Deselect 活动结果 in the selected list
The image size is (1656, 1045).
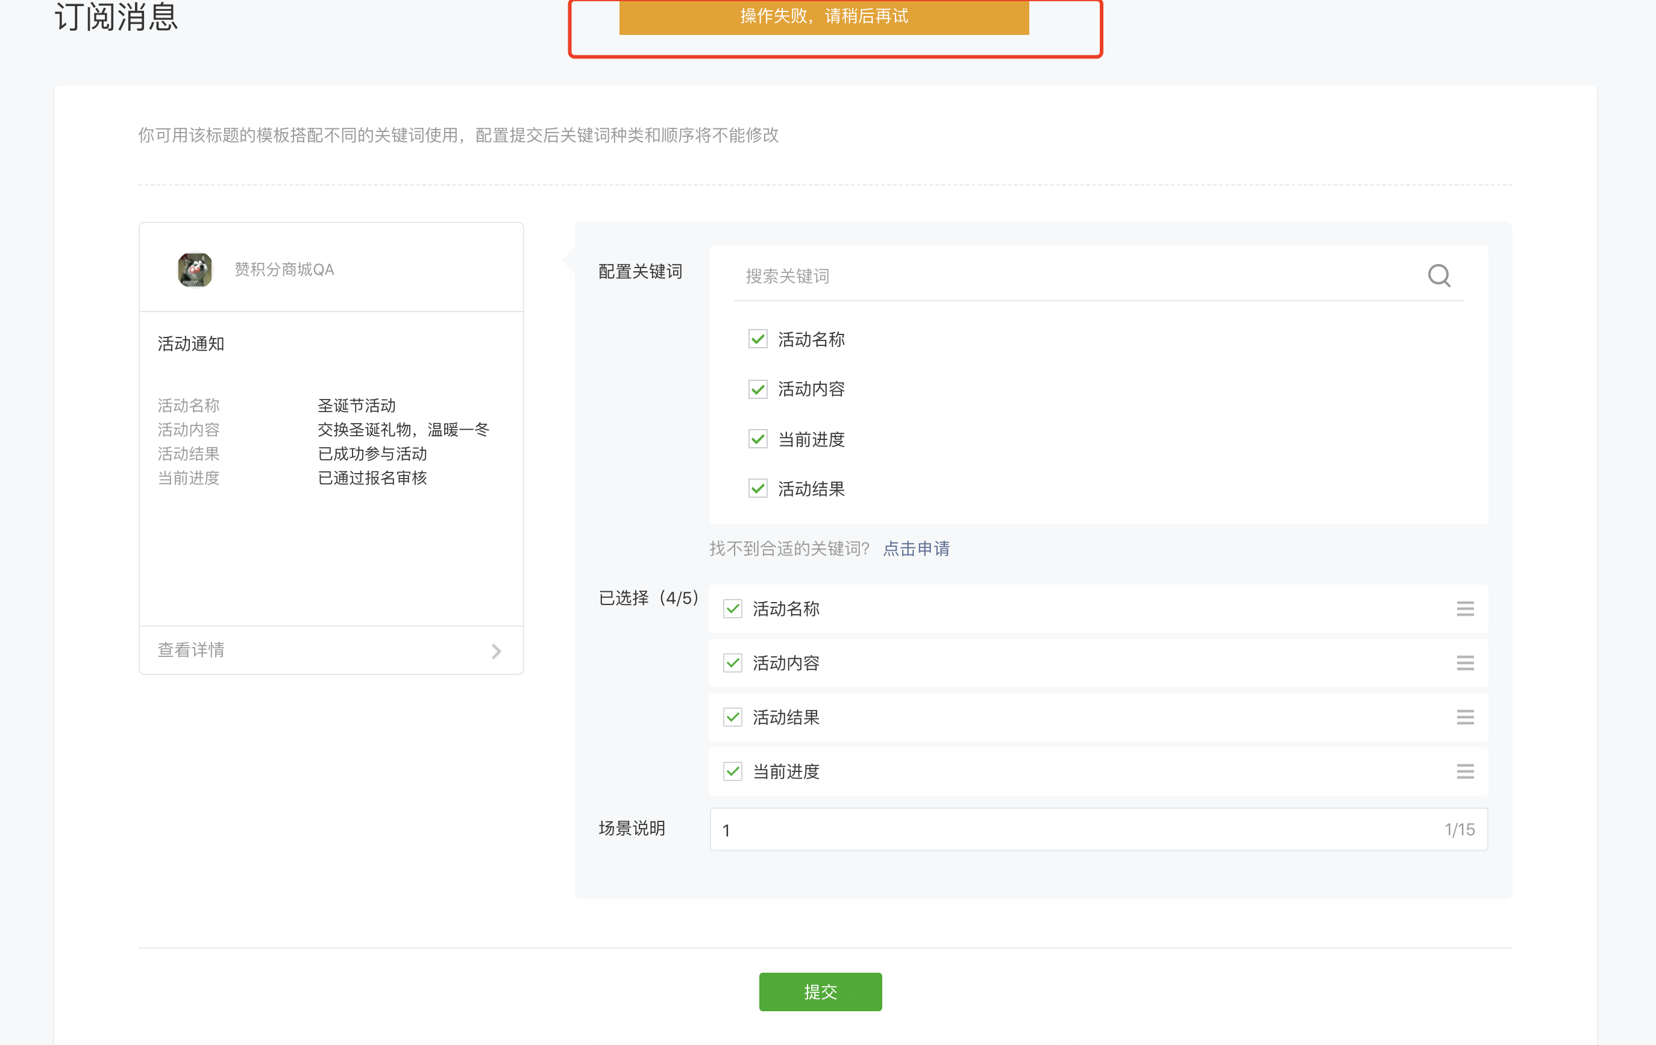[732, 718]
